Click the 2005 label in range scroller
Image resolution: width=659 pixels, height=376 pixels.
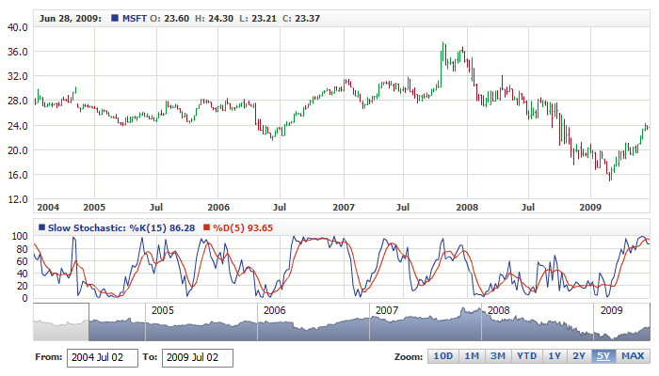point(163,310)
